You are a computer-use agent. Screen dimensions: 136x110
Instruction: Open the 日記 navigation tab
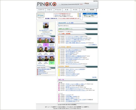(x=67, y=10)
